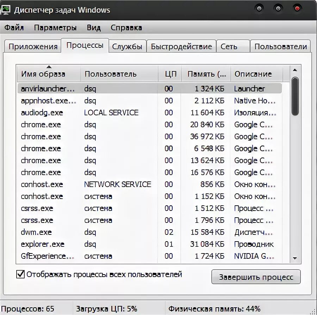This screenshot has width=317, height=315.
Task: Open the Пользователи tab
Action: tap(280, 46)
